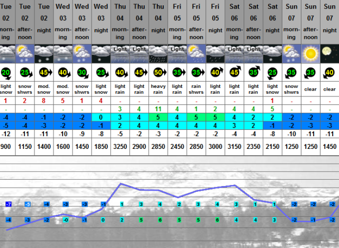Click the Wed 03 night light snow icon

(101, 54)
